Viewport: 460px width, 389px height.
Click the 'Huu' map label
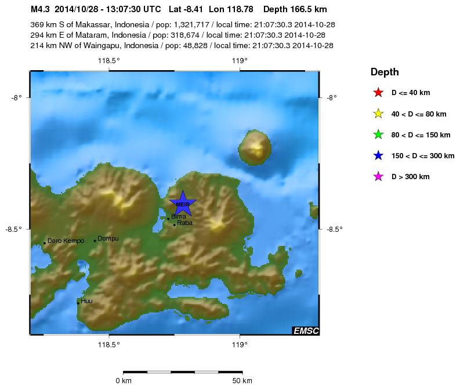[86, 301]
